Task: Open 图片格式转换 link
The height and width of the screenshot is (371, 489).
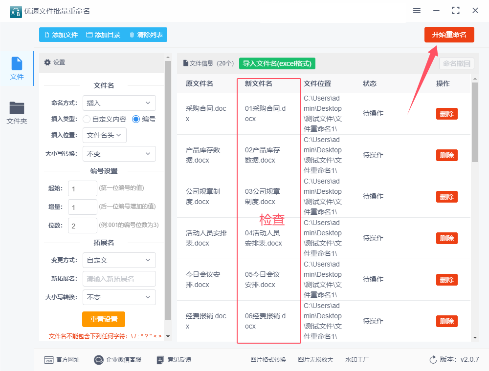Action: coord(268,360)
